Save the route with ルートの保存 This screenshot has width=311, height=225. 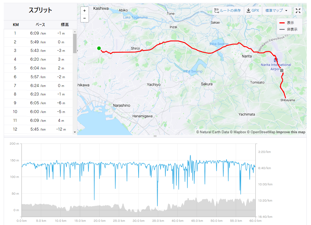(228, 11)
